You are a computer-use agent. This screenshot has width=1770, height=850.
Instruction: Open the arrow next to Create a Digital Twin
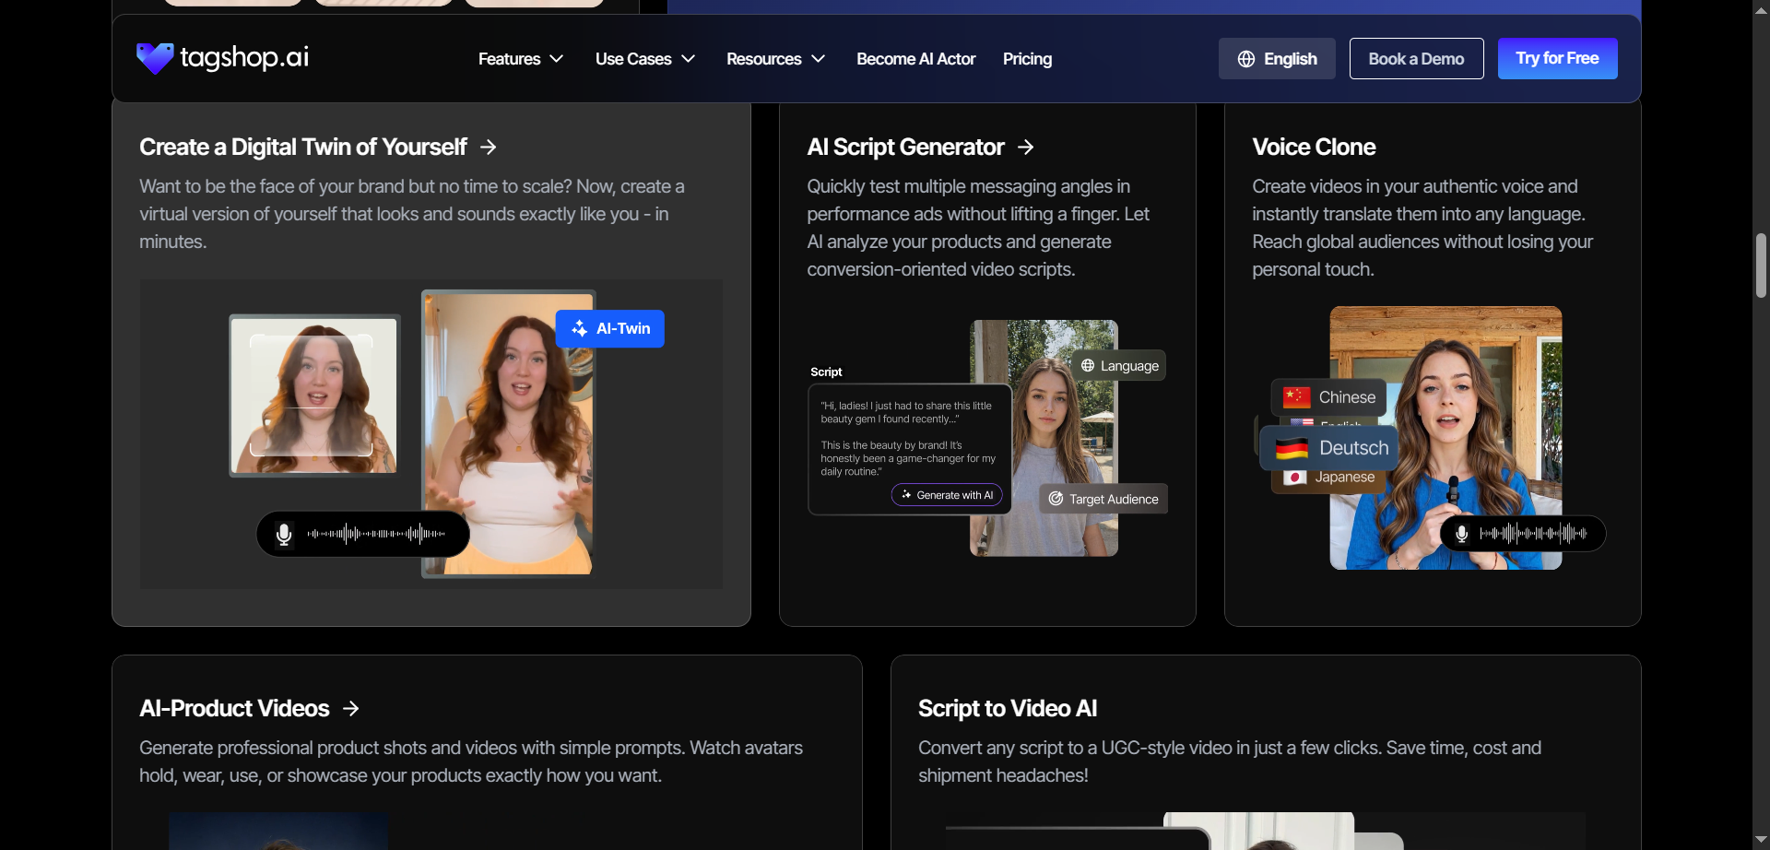tap(488, 147)
